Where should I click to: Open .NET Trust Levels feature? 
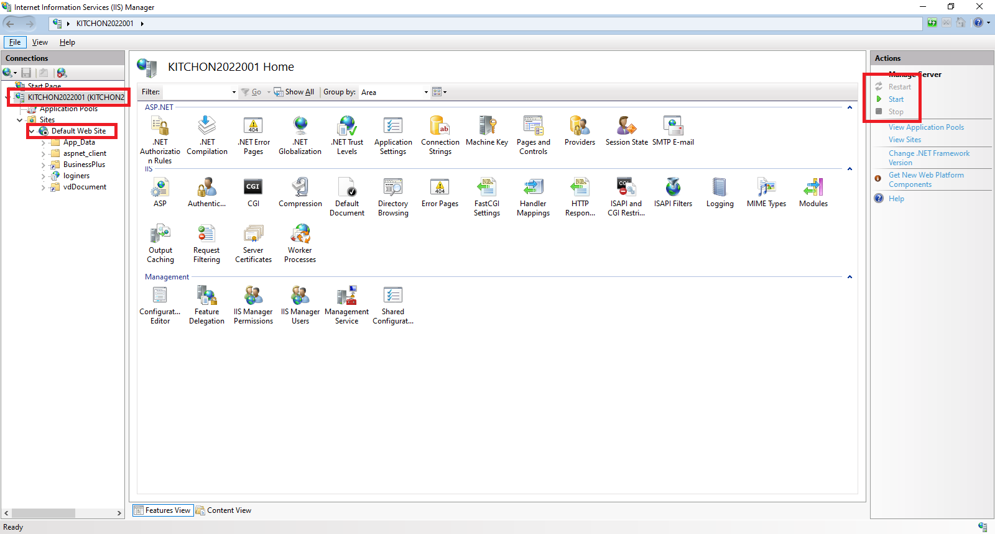click(347, 135)
